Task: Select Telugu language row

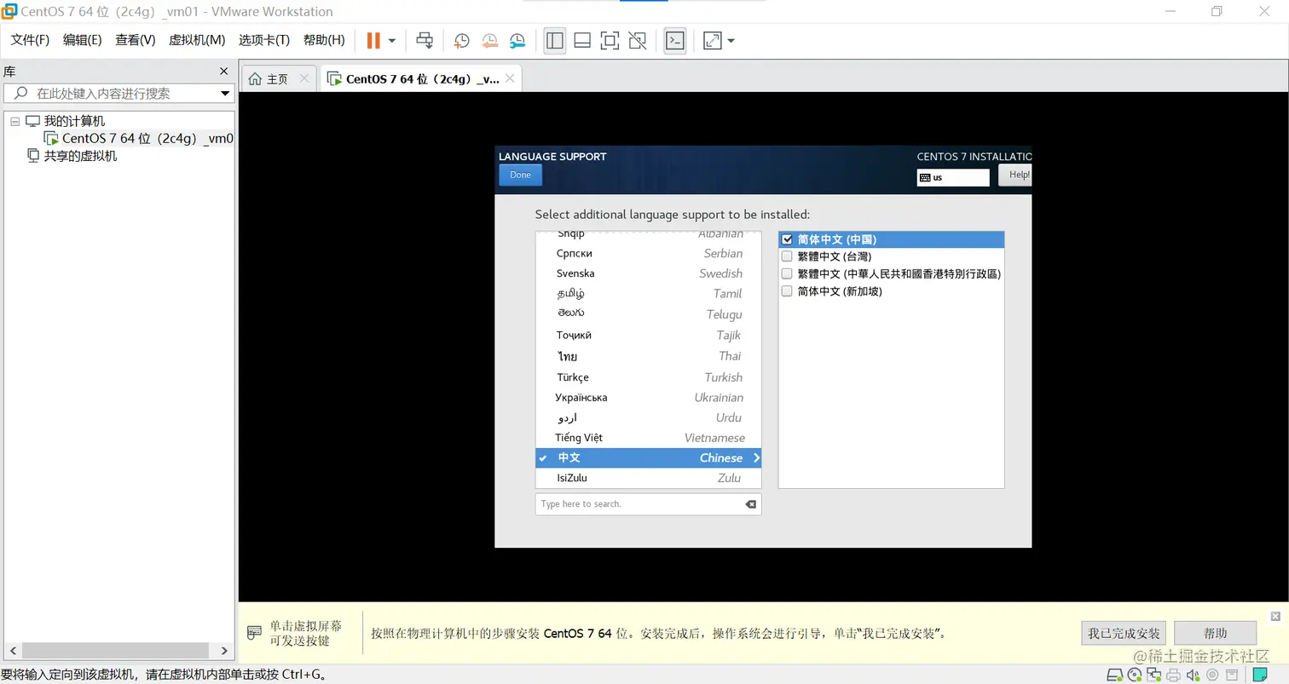Action: [648, 314]
